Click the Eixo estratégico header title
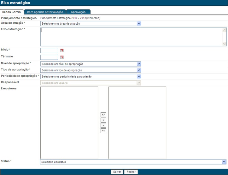Screen dimensions: 228x175 tap(15, 3)
